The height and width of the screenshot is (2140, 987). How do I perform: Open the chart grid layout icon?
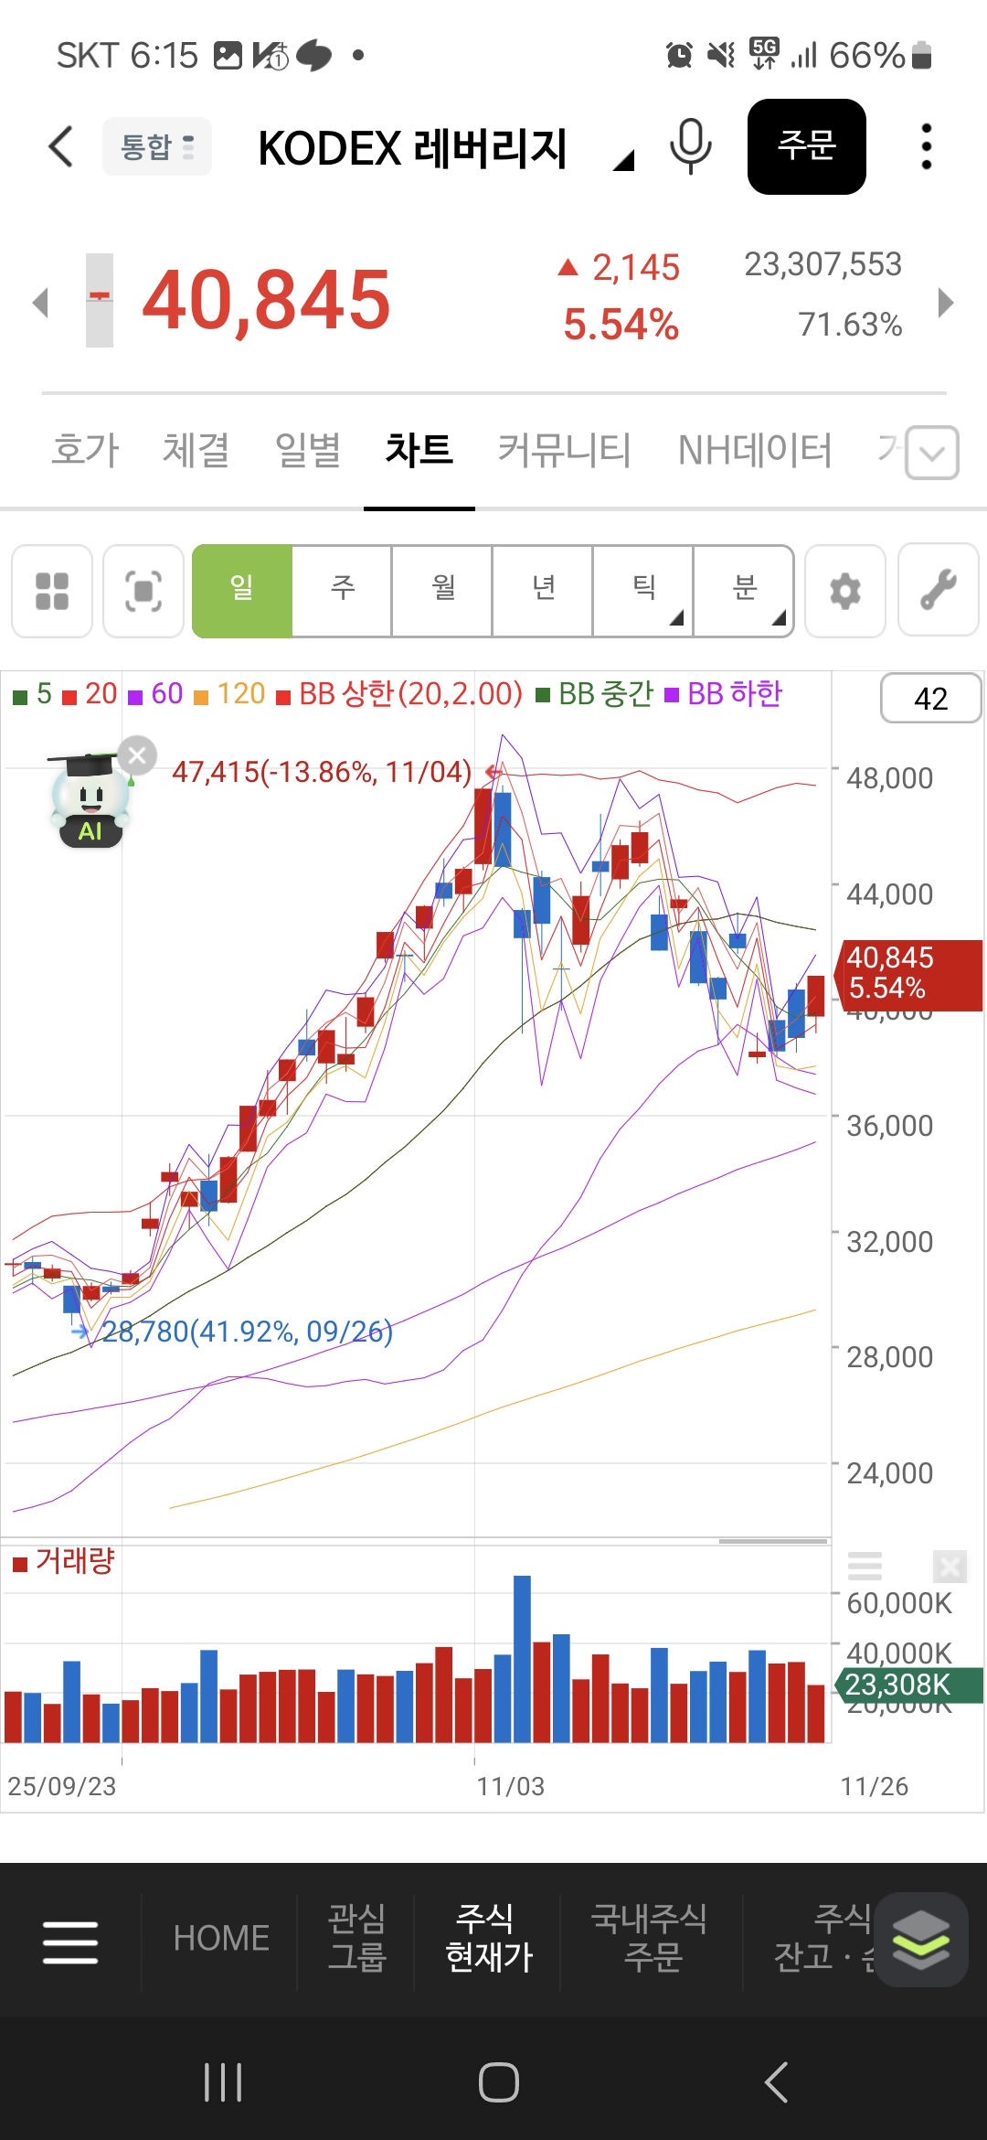(x=52, y=591)
